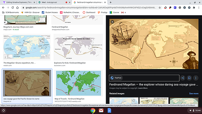Close the Editing timeline Explorers tab
The image size is (202, 114).
tap(34, 2)
